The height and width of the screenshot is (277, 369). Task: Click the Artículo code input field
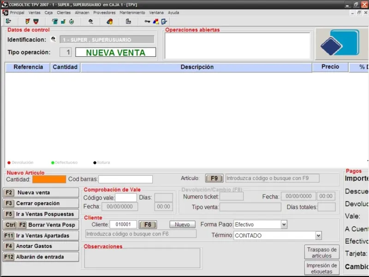[x=273, y=178]
